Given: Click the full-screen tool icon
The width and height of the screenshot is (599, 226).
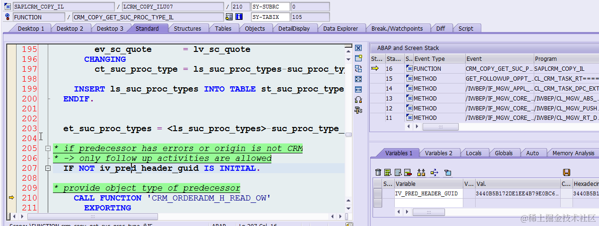Looking at the screenshot, I should pyautogui.click(x=358, y=79).
